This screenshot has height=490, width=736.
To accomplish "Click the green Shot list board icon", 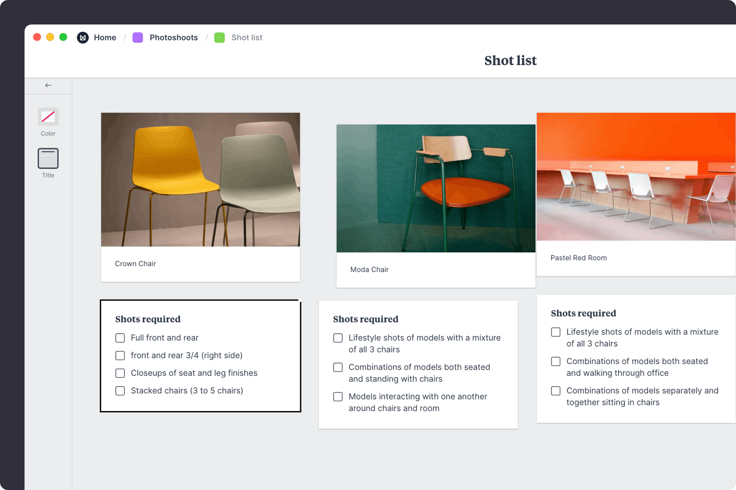I will tap(219, 38).
